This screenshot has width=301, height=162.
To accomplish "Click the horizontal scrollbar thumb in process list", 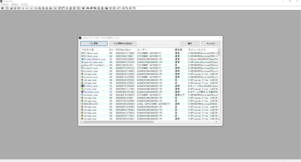I will (x=118, y=122).
